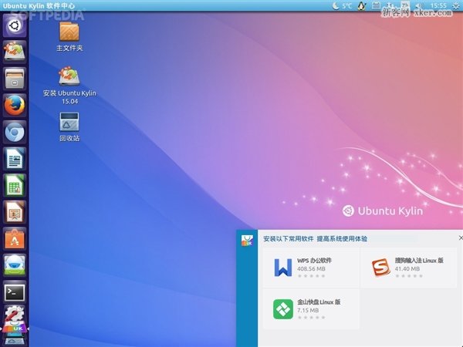This screenshot has height=347, width=463.
Task: Open the weather indicator showing 5°C
Action: point(342,5)
